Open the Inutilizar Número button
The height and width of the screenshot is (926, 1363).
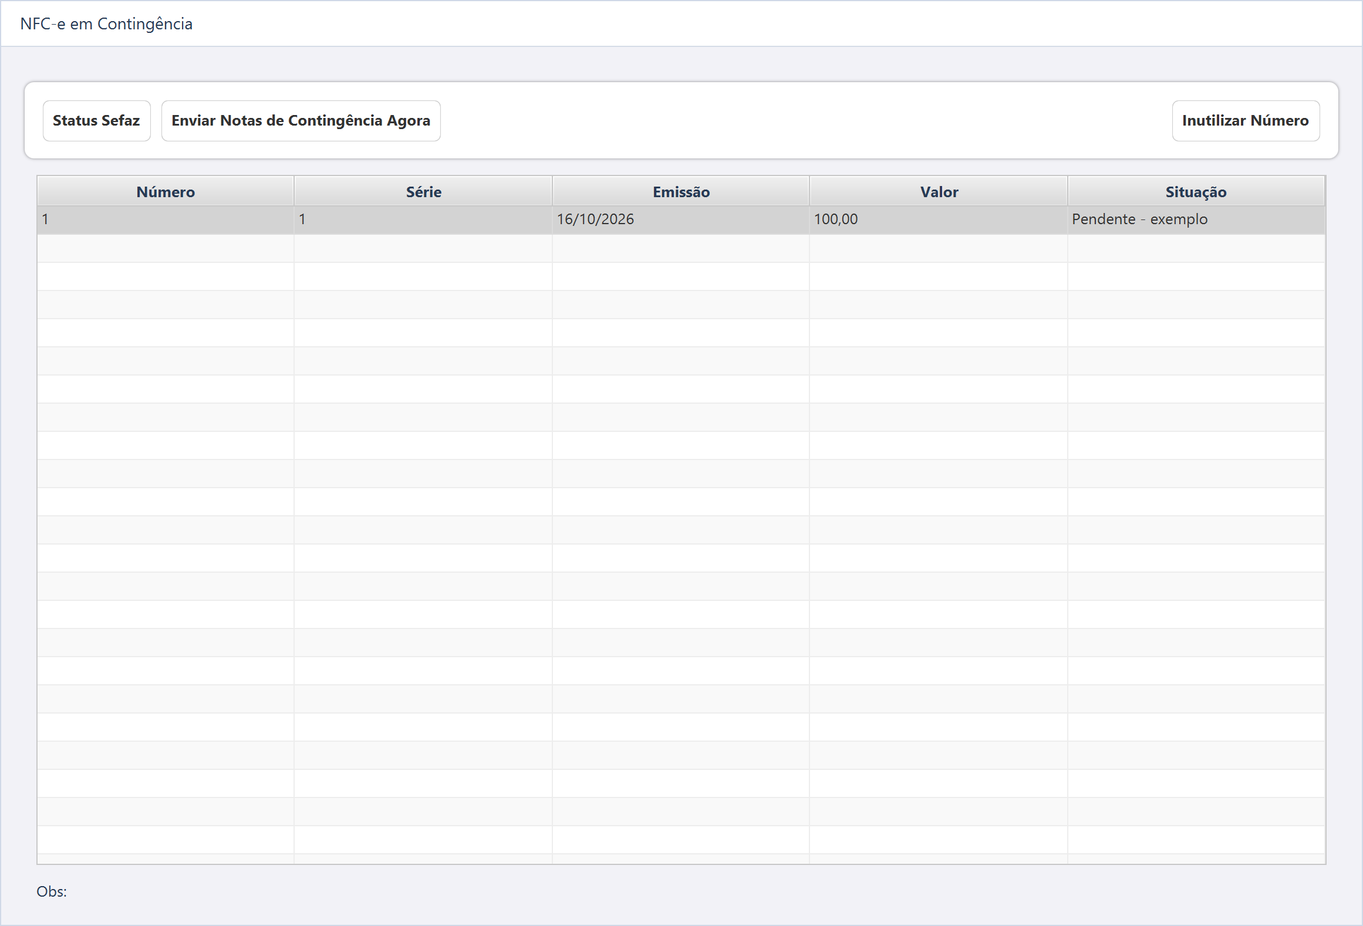(x=1246, y=121)
